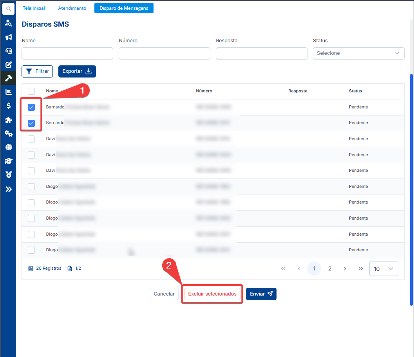414x357 pixels.
Task: Click the Cancelar button
Action: [x=164, y=294]
